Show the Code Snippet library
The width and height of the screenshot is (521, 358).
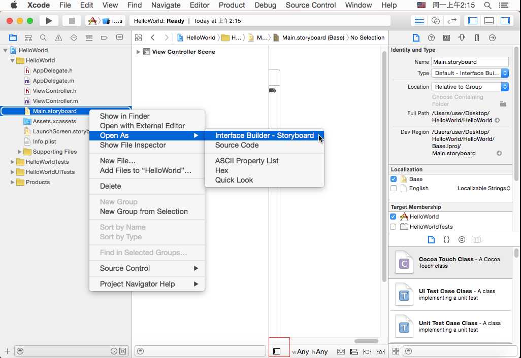[446, 239]
